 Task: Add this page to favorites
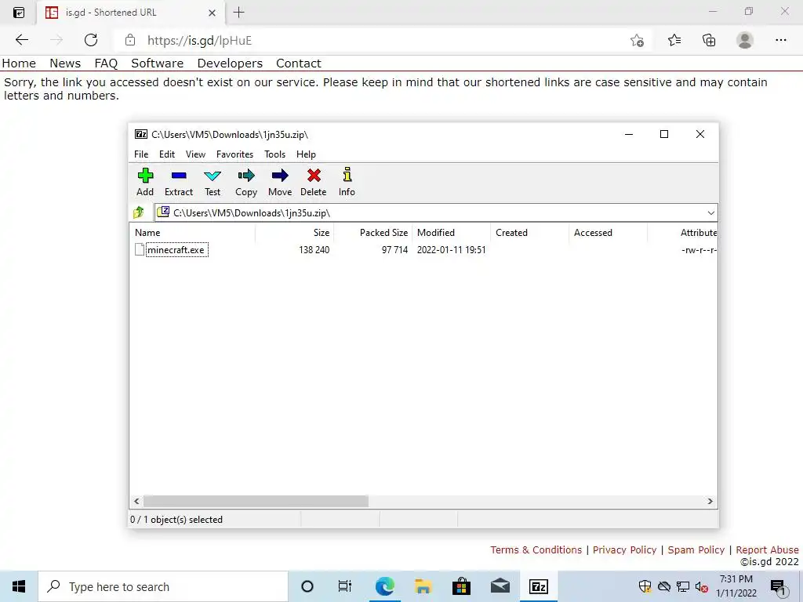(637, 41)
